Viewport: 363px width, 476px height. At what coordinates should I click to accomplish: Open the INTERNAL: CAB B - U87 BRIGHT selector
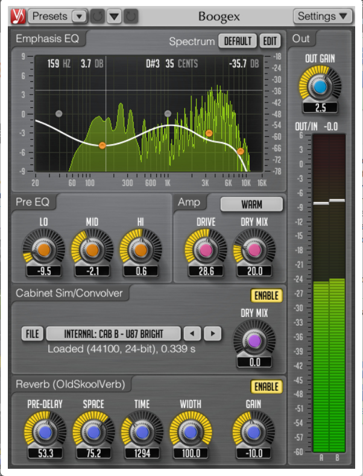pos(113,334)
